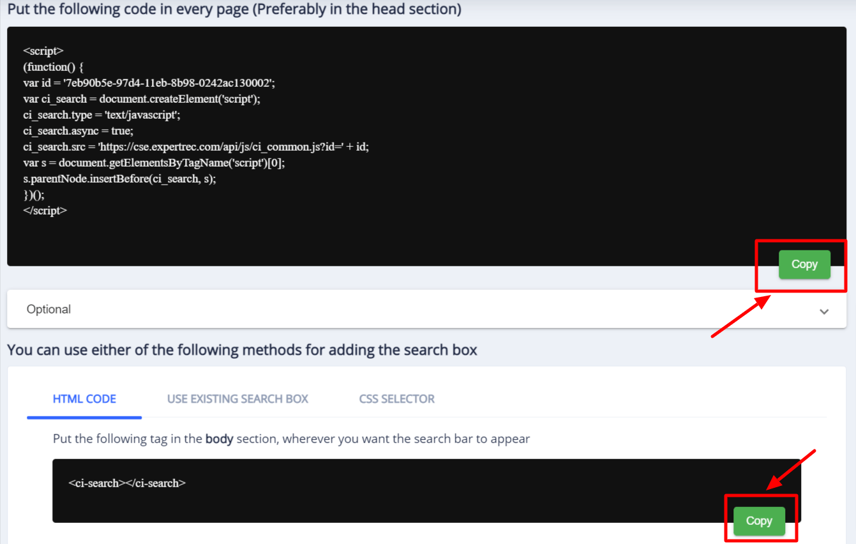856x544 pixels.
Task: Open the CSS SELECTOR tab
Action: (396, 398)
